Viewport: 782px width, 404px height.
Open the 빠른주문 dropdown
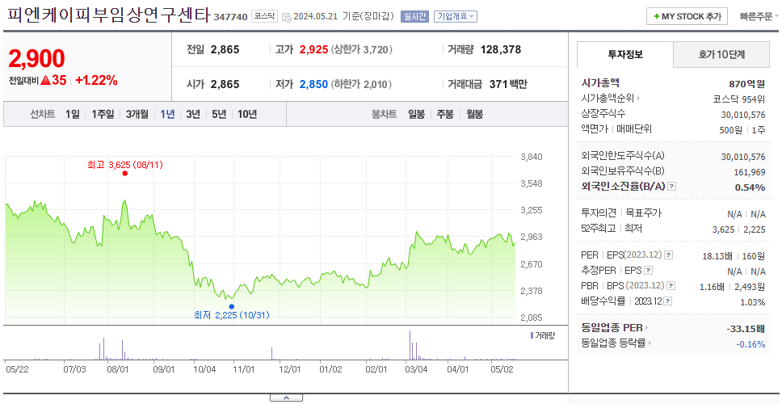click(759, 16)
